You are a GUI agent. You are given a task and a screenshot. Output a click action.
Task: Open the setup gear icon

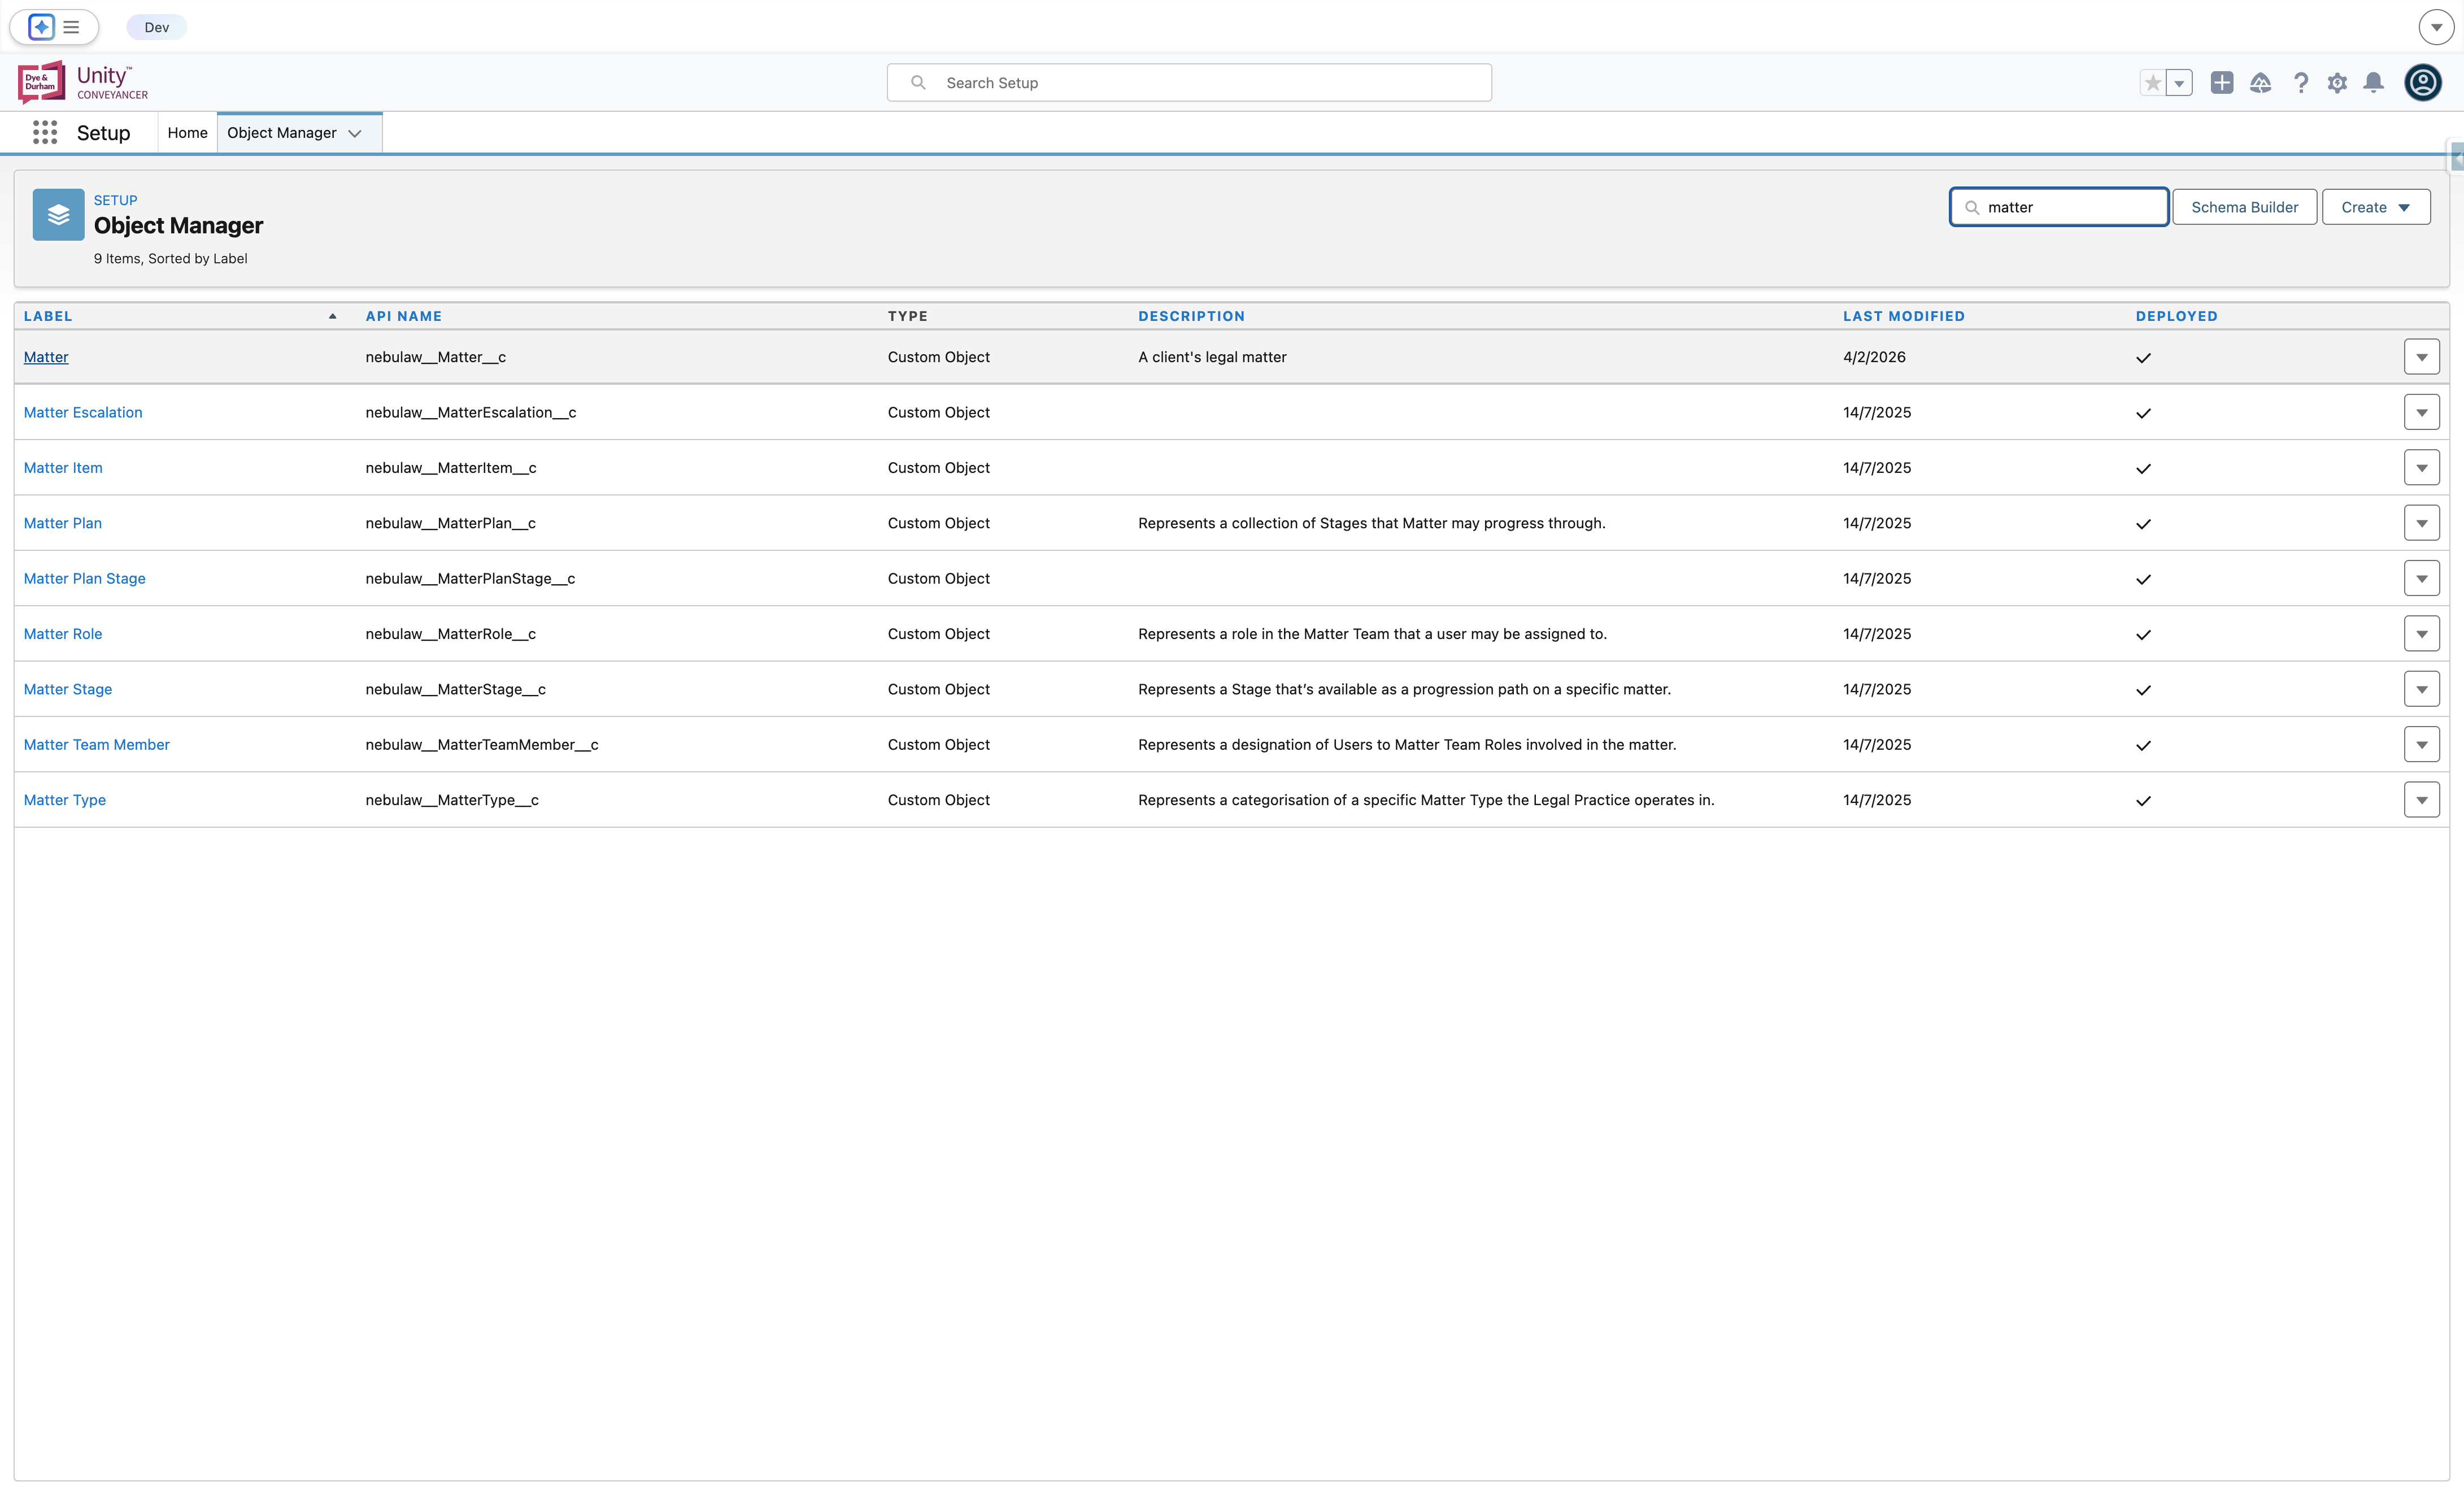pos(2337,83)
